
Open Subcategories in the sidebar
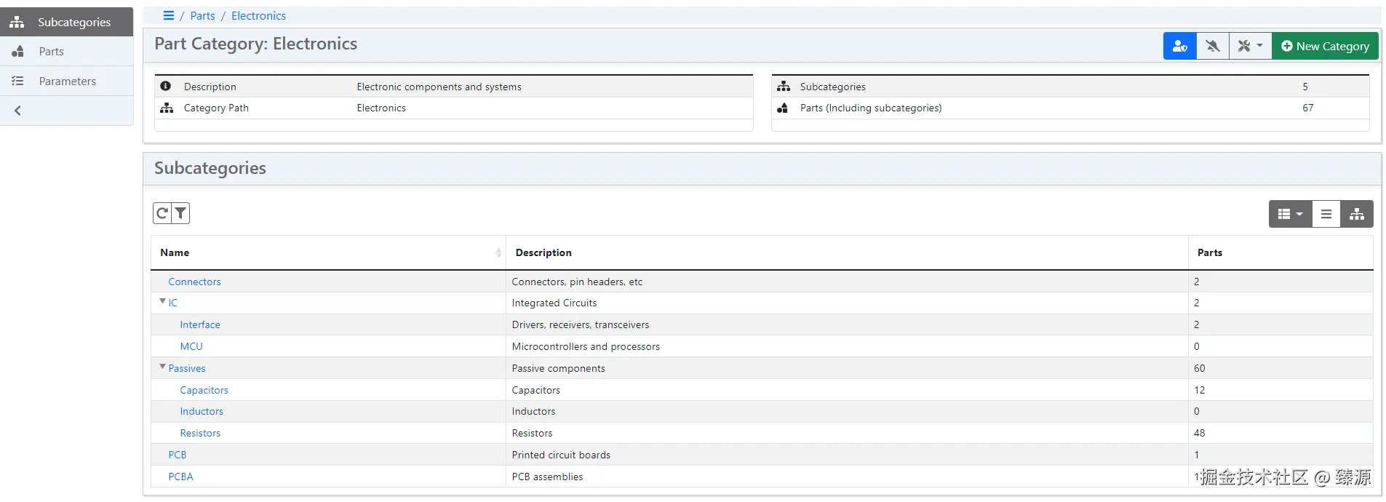(x=66, y=22)
